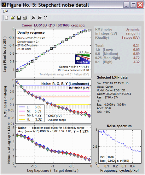Screen dimensions: 145x175
Task: Click the 'Make: Canon' EXIF line
Action: [x=105, y=87]
